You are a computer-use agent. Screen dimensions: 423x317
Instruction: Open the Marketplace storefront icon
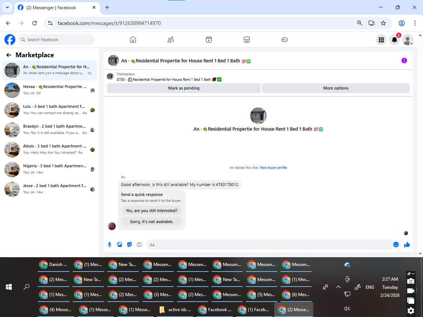[x=247, y=40]
